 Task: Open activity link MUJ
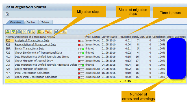8,57
